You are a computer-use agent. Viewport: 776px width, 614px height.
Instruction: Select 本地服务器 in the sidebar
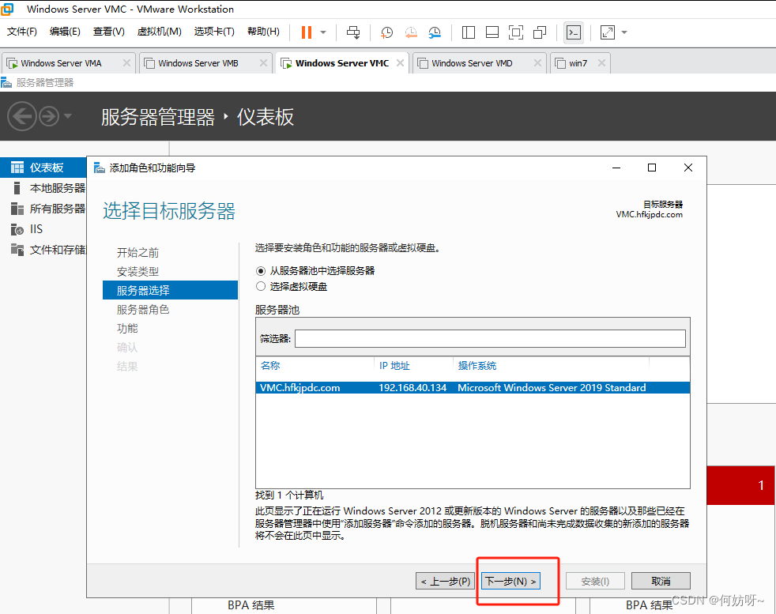(57, 188)
